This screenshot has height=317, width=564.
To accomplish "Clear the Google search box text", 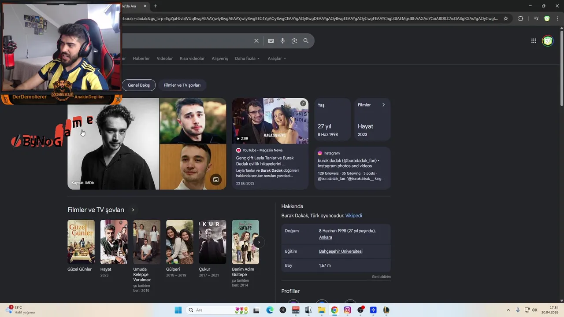I will 256,41.
